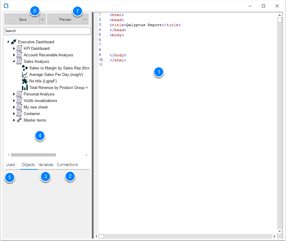This screenshot has width=286, height=241.
Task: Collapse the Sales Analysis node
Action: click(x=14, y=61)
